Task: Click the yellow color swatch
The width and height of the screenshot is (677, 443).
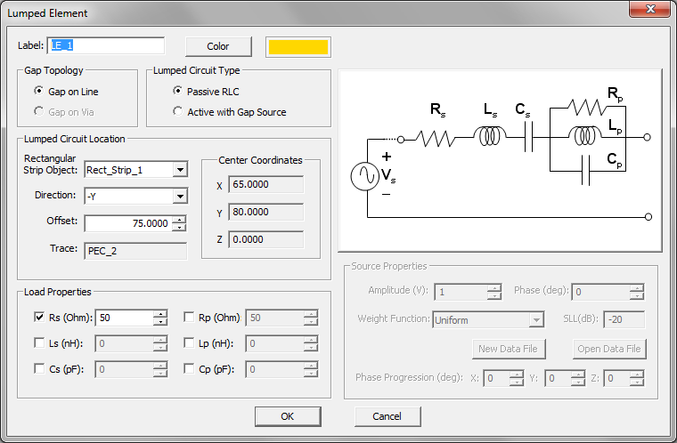Action: [298, 47]
